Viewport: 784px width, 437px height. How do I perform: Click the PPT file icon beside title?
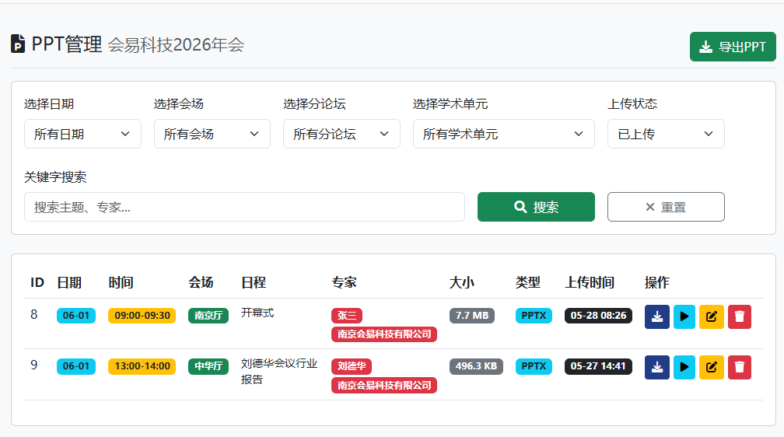click(x=18, y=44)
